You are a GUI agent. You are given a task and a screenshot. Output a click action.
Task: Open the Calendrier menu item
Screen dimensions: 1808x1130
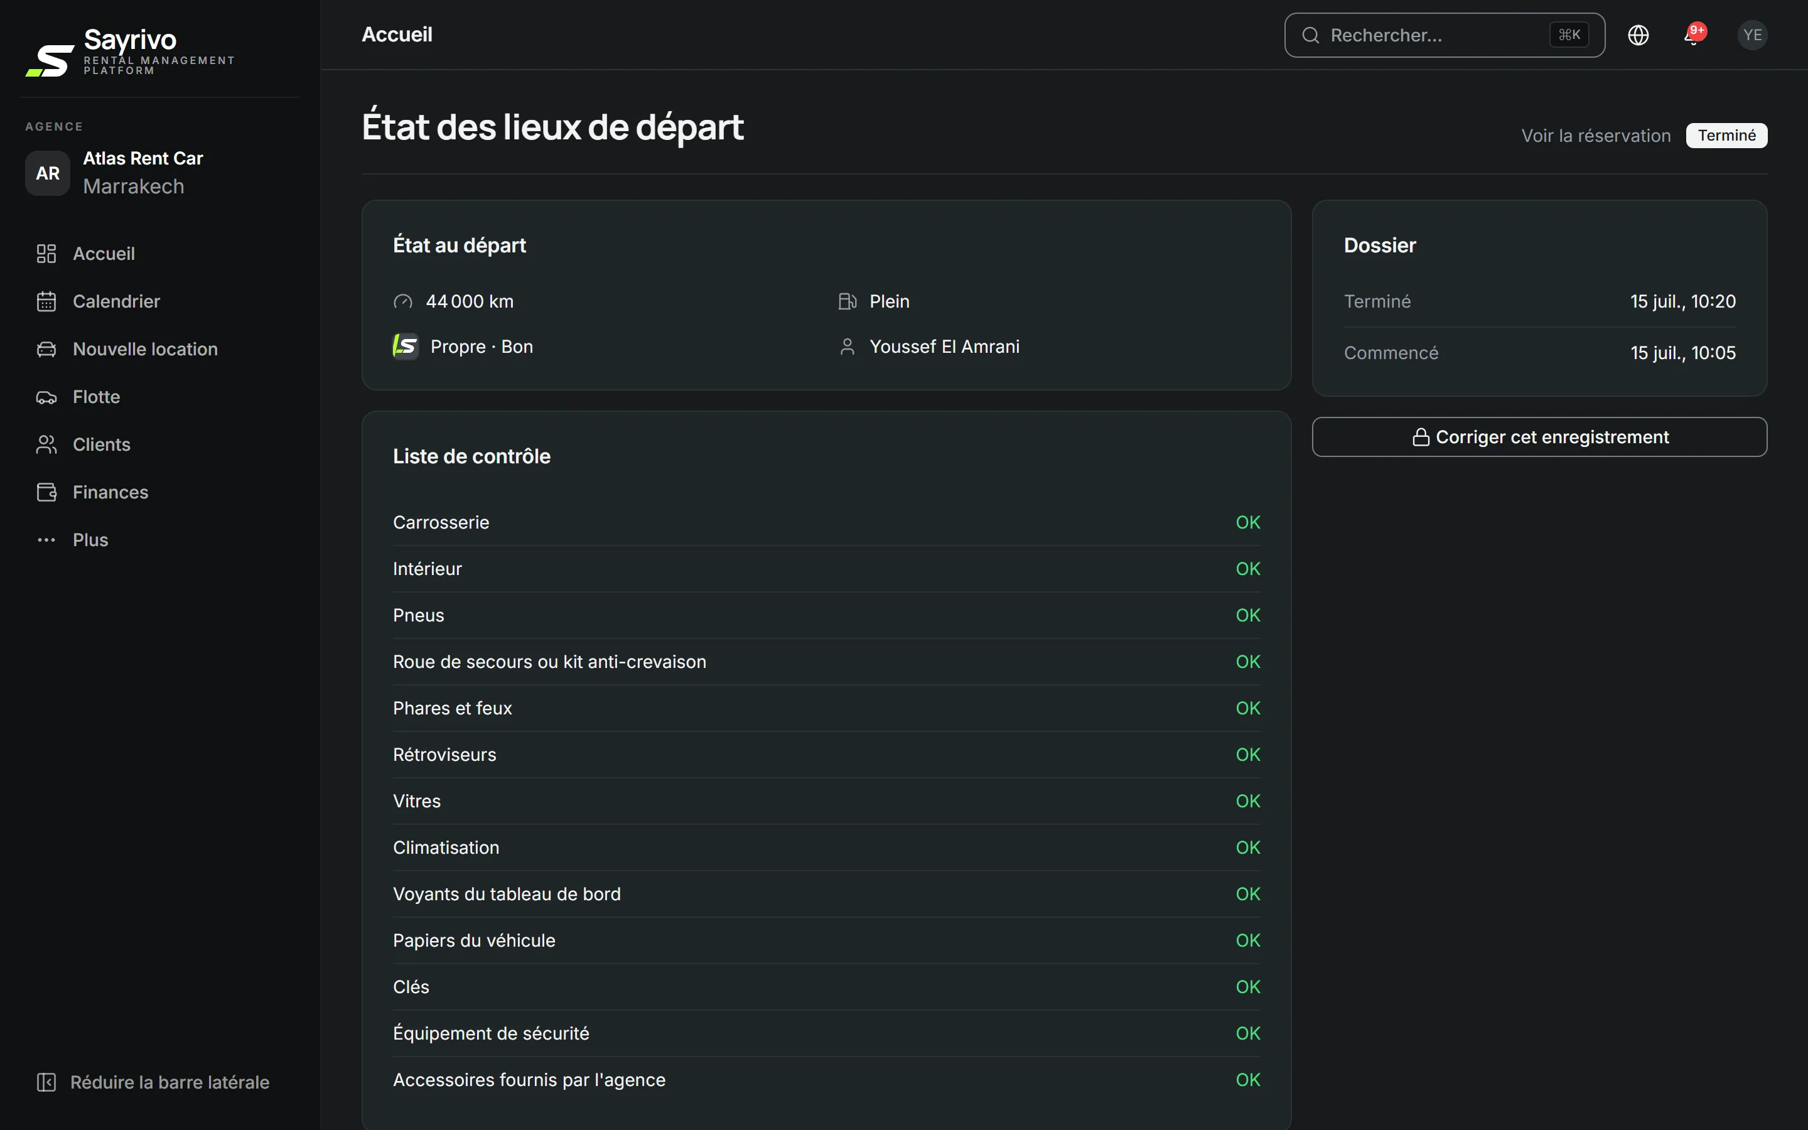click(160, 301)
